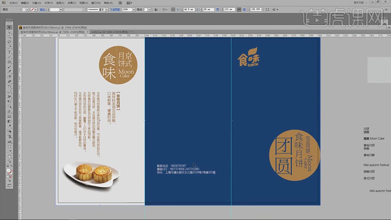This screenshot has height=220, width=391.
Task: Click the recolor artwork circle icon
Action: click(156, 9)
